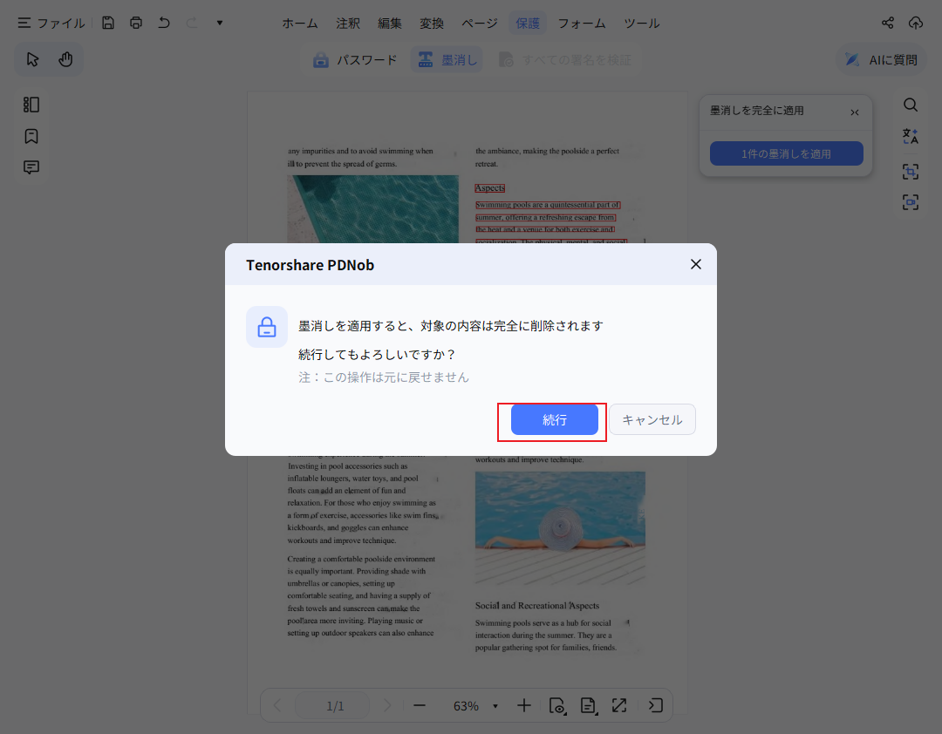Click the save icon in top toolbar

108,23
